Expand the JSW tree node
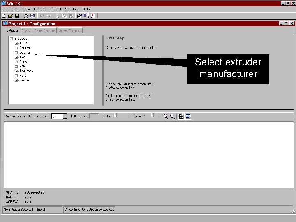The image size is (296, 222). pos(16,57)
